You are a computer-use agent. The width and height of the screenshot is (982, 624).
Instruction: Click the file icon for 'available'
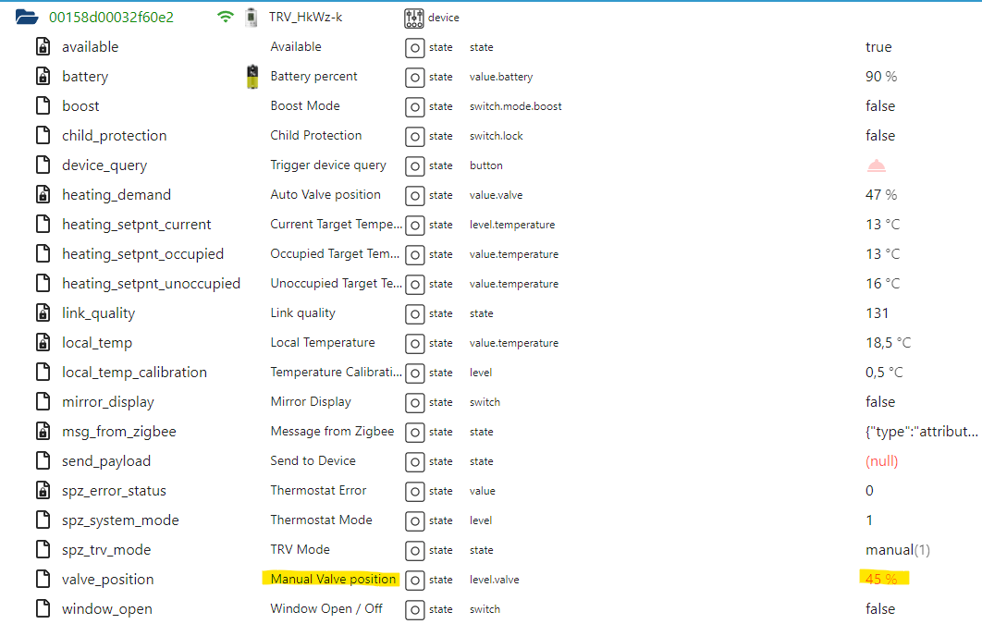[x=43, y=47]
